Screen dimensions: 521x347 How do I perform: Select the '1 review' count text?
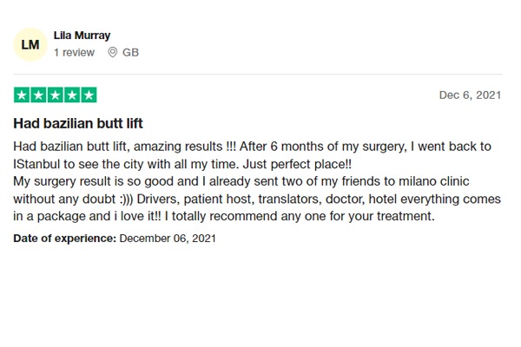click(74, 52)
